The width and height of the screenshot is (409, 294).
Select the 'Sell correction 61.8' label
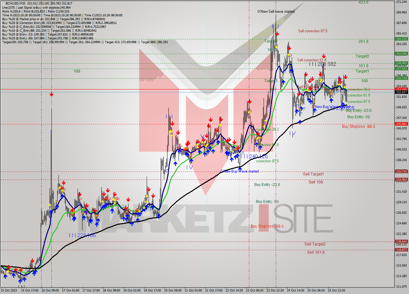[312, 60]
